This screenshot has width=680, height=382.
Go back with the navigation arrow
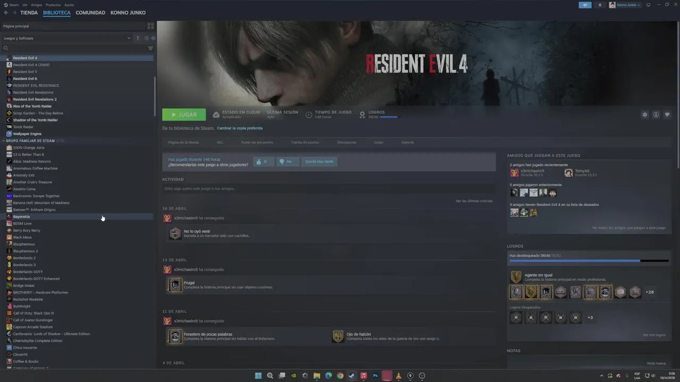pos(6,12)
